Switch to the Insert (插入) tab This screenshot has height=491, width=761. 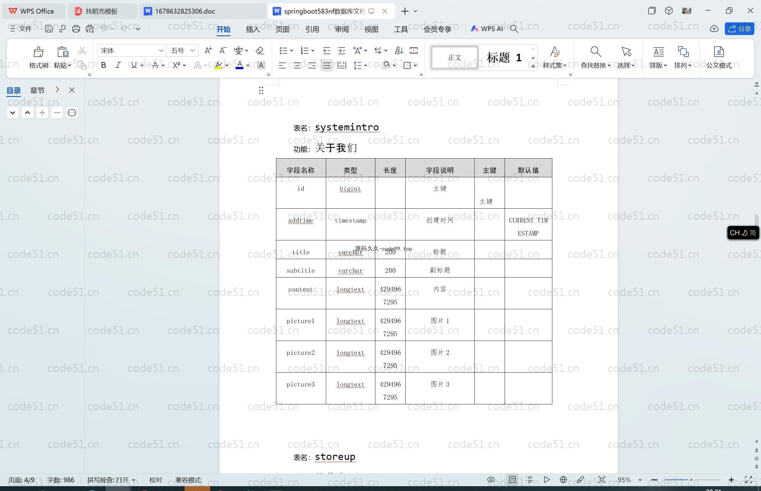tap(253, 29)
